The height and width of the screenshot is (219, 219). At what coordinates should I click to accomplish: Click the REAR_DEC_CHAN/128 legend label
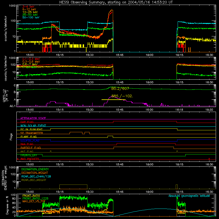tap(36, 176)
